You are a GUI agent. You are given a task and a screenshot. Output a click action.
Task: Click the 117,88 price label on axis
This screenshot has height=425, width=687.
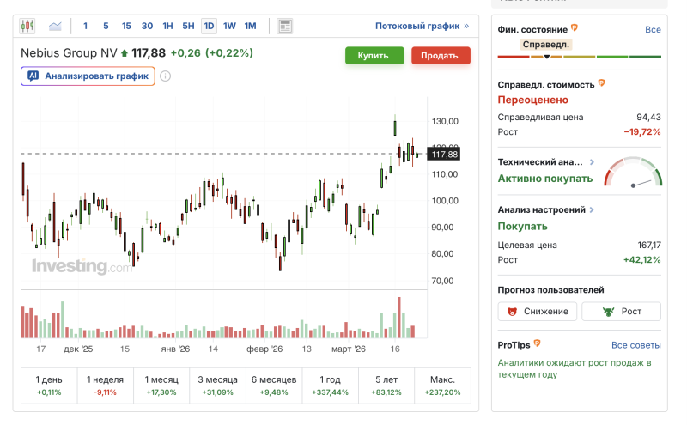[444, 155]
